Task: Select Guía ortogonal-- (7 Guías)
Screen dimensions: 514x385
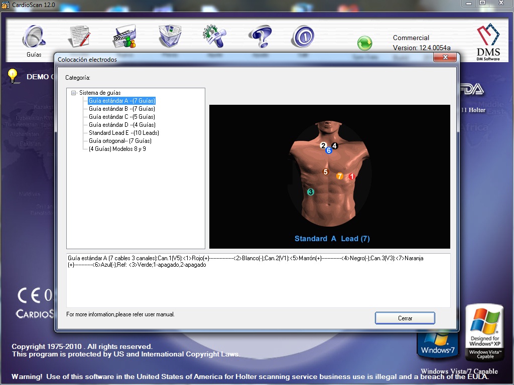Action: coord(120,141)
